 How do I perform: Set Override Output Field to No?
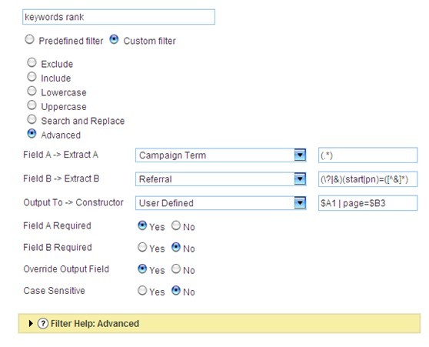176,269
